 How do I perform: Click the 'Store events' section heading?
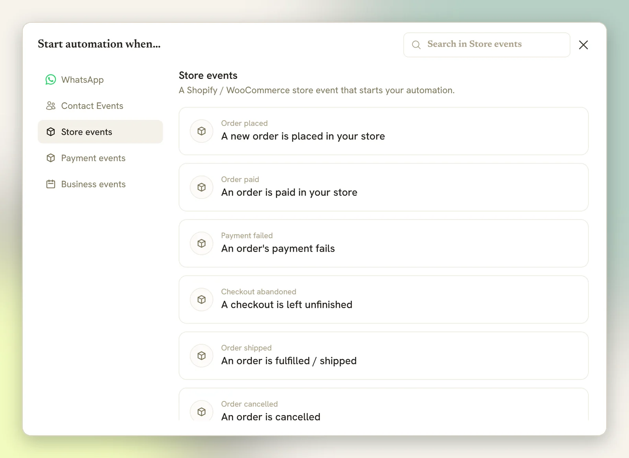[x=208, y=75]
